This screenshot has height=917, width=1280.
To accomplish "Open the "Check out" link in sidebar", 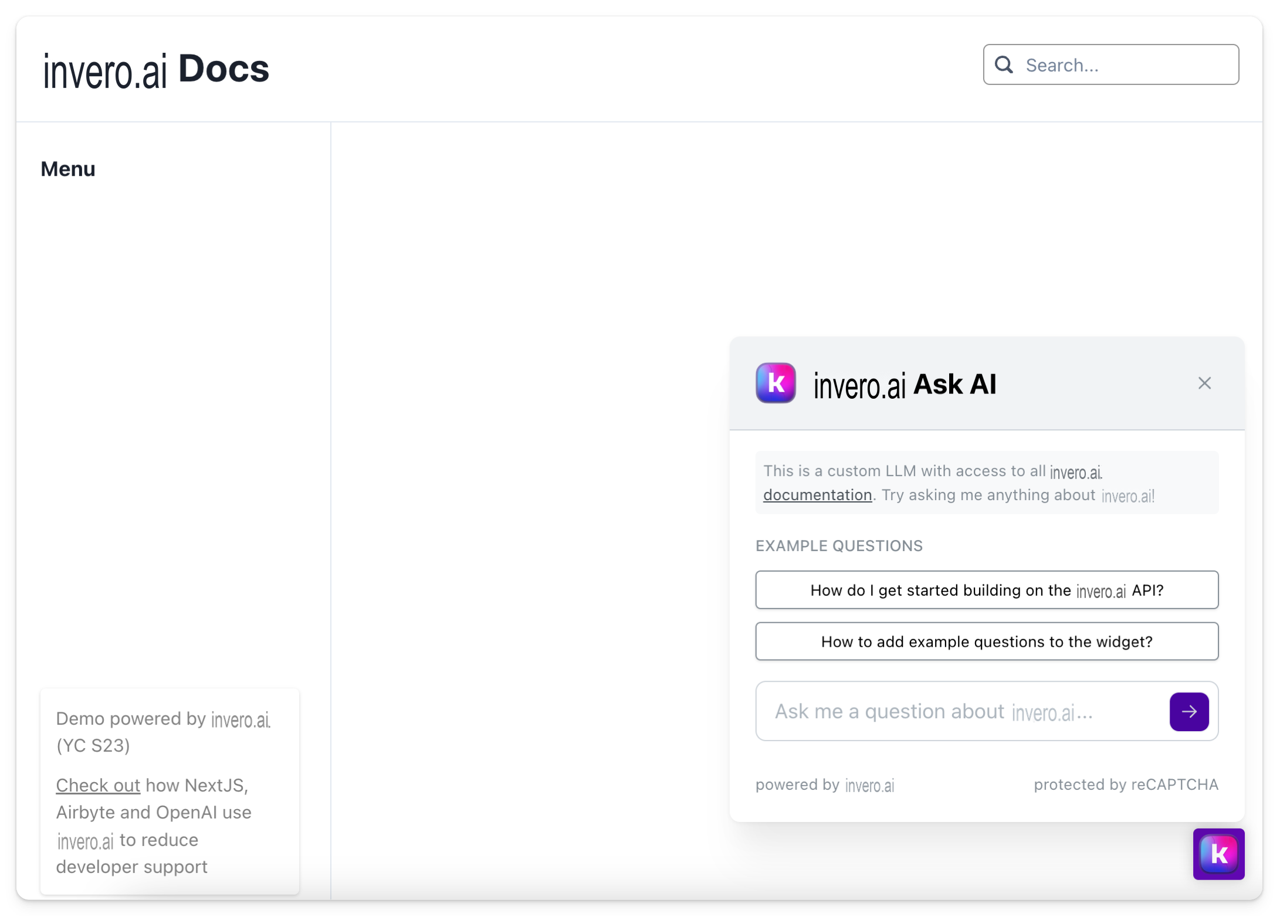I will [x=98, y=785].
